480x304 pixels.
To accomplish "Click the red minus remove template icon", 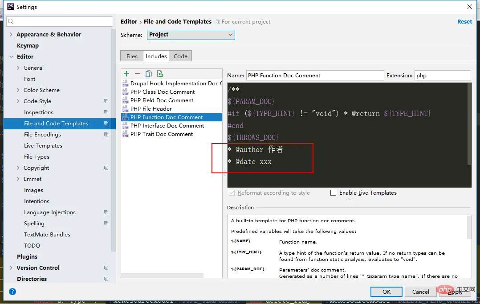I will coord(137,74).
